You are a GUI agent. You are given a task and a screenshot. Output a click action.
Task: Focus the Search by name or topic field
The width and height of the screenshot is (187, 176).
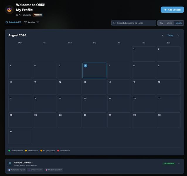click(134, 23)
